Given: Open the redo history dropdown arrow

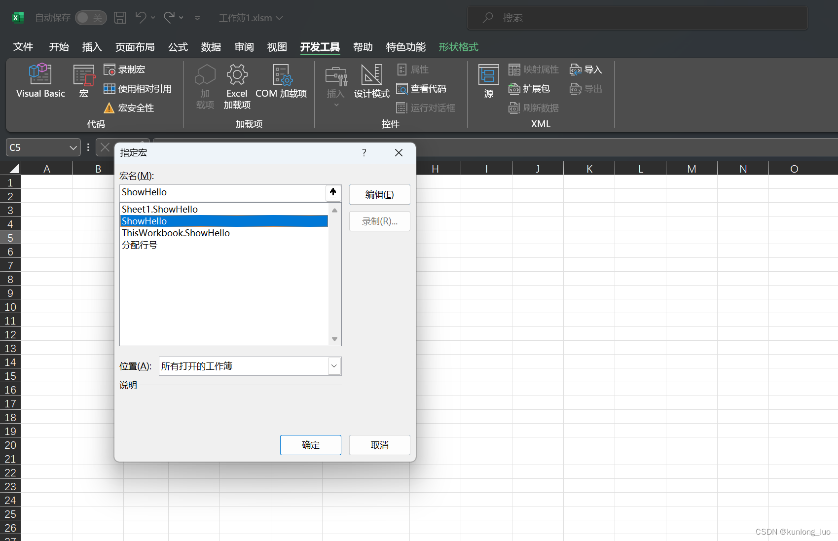Looking at the screenshot, I should [x=181, y=18].
